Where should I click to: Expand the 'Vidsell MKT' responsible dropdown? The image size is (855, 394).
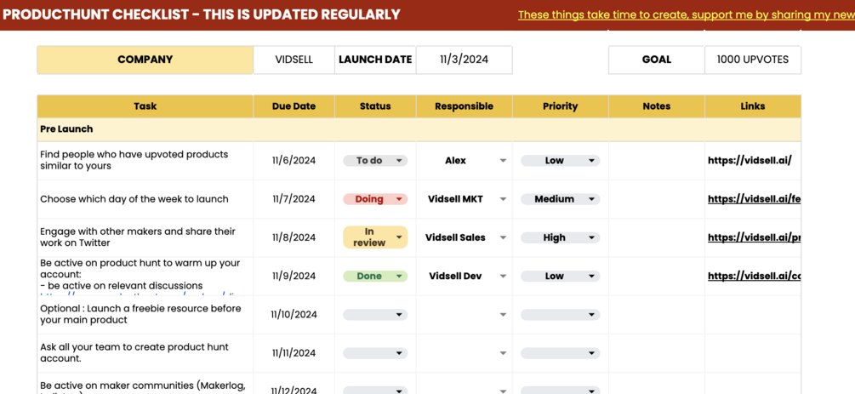[x=504, y=199]
